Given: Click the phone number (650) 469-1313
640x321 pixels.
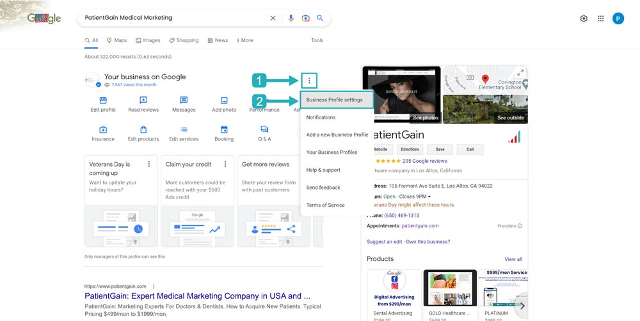Looking at the screenshot, I should click(402, 215).
